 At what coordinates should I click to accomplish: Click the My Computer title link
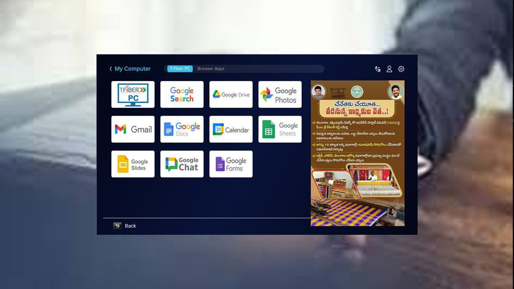point(133,69)
